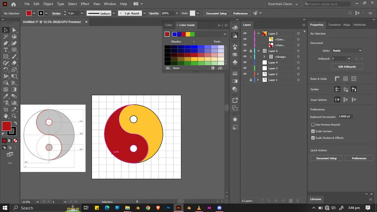The width and height of the screenshot is (377, 212).
Task: Select the Pen tool
Action: pyautogui.click(x=6, y=43)
